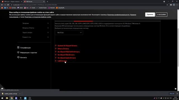Open a new browser tab
Image resolution: width=179 pixels, height=100 pixels.
(x=47, y=2)
